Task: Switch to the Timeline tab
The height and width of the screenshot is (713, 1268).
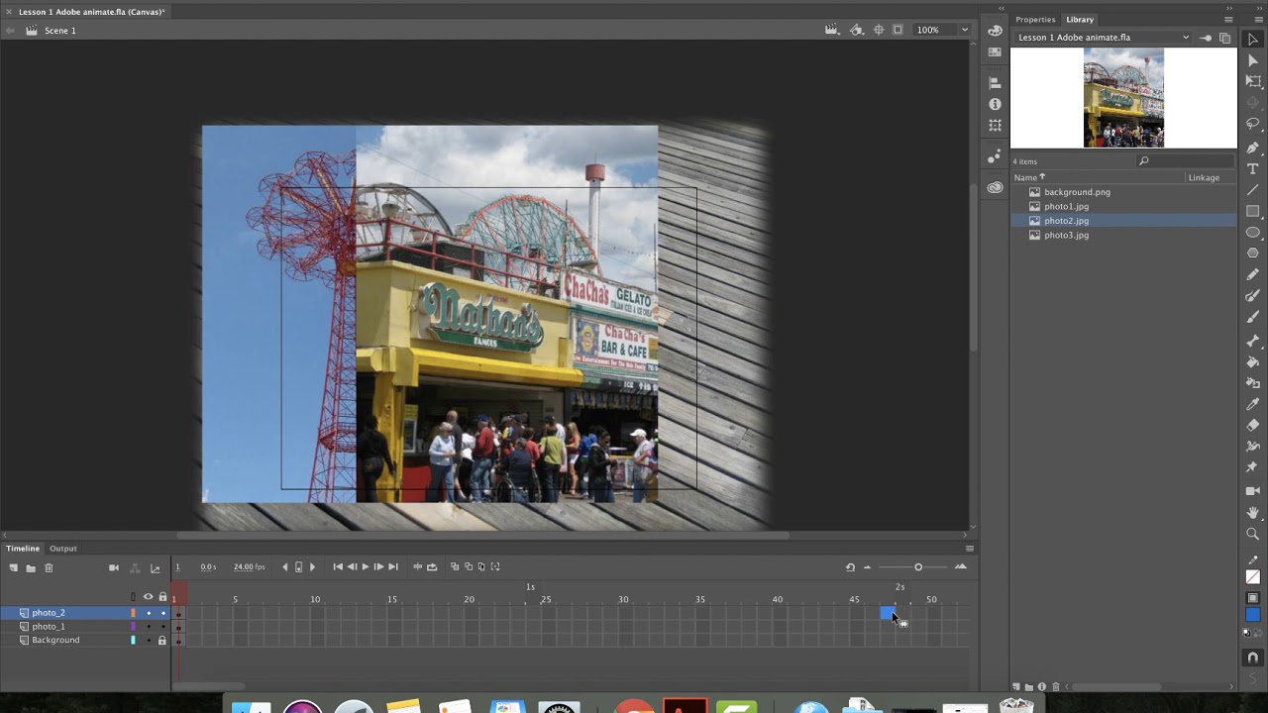Action: (23, 549)
